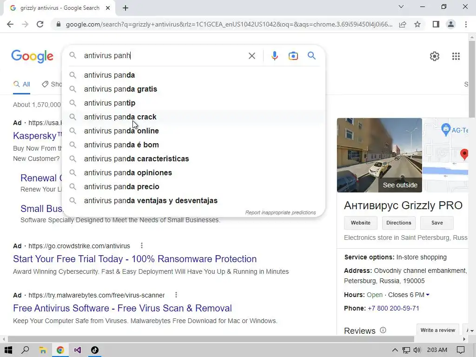
Task: Choose suggestion 'antivirus pantip'
Action: click(193, 103)
